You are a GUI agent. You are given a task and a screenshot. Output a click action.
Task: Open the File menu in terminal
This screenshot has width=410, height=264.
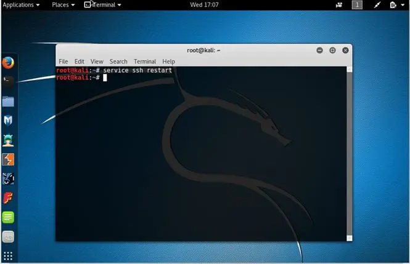pos(64,62)
